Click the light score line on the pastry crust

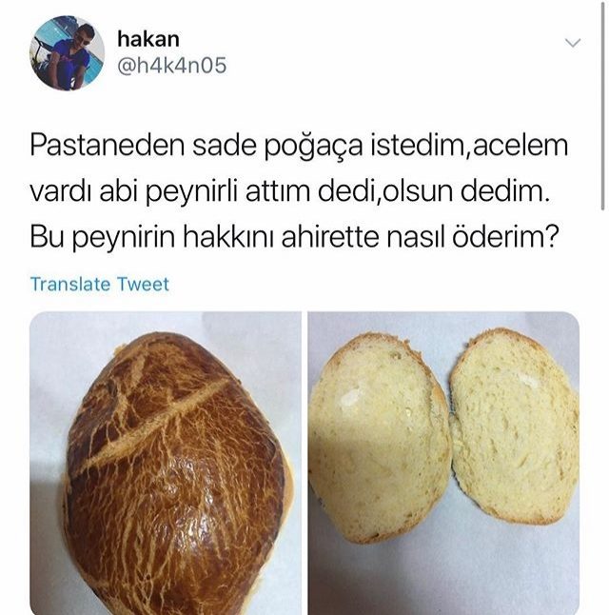pos(155,422)
